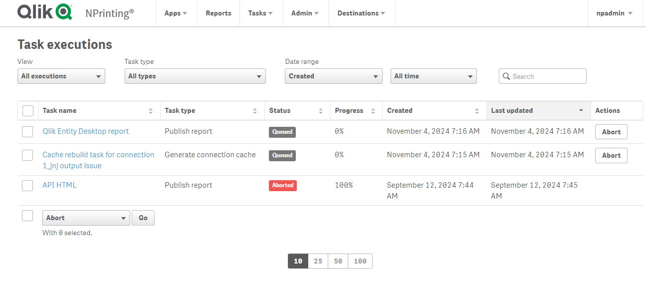The image size is (646, 298).
Task: Toggle Last updated descending sort arrow
Action: [x=581, y=110]
